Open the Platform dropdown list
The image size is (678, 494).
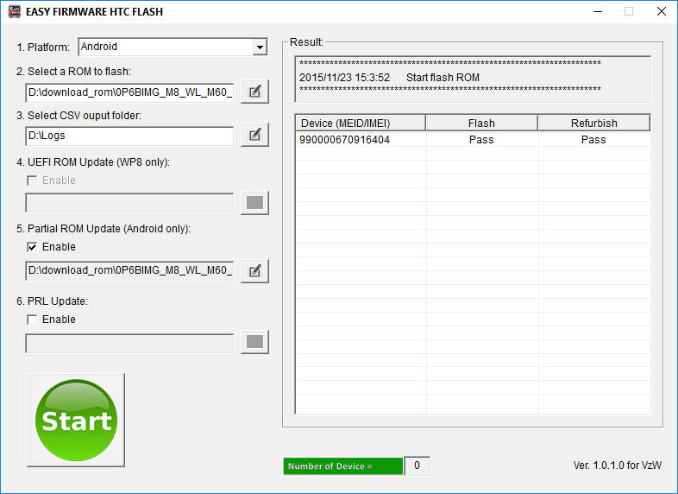tap(260, 47)
